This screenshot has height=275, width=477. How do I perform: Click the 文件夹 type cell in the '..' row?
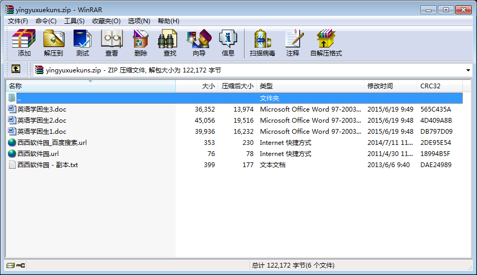click(269, 98)
